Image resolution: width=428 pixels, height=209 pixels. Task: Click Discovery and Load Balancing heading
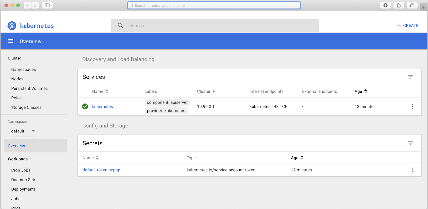(119, 59)
